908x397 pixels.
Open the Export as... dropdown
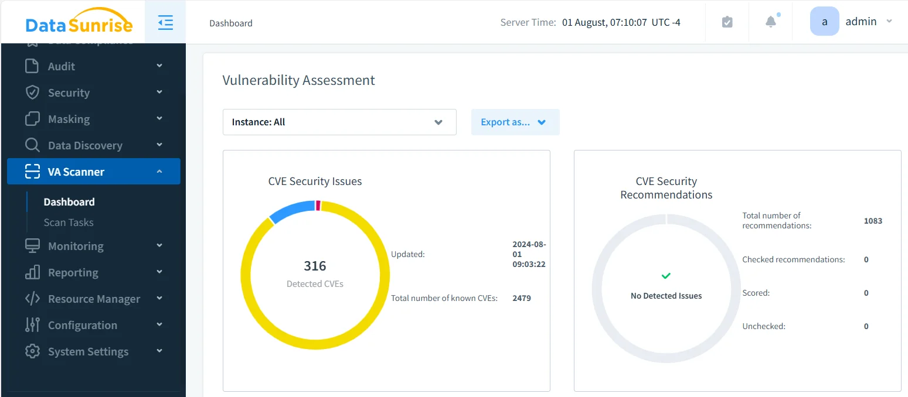tap(515, 122)
